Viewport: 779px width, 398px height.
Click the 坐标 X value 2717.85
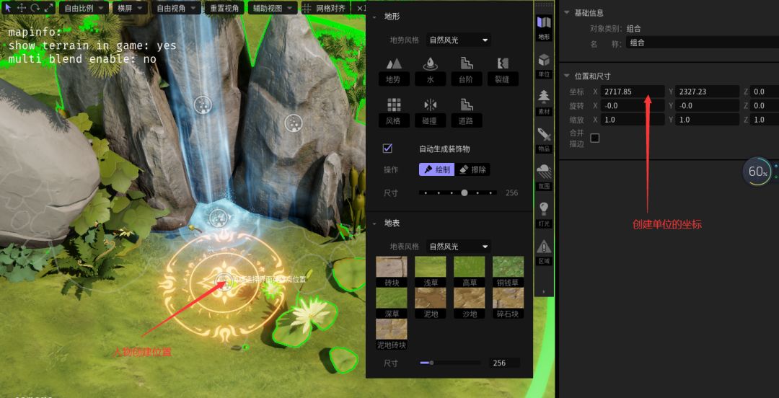pos(633,92)
